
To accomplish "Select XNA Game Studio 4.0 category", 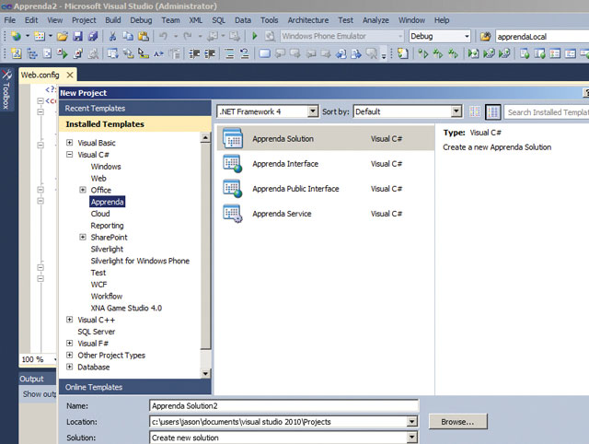I will click(x=126, y=308).
